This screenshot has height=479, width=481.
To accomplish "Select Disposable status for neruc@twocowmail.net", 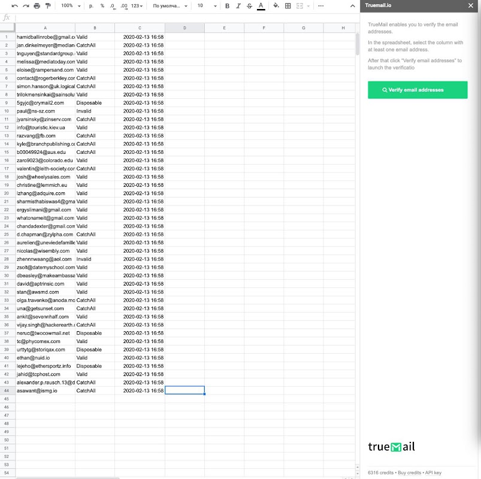I will point(95,333).
